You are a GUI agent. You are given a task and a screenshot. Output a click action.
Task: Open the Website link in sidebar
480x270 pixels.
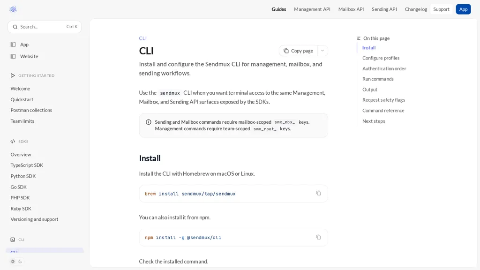coord(29,56)
